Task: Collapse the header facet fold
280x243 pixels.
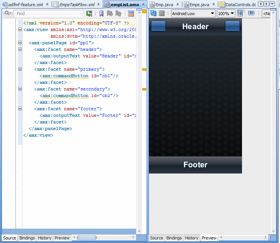Action: pyautogui.click(x=20, y=49)
